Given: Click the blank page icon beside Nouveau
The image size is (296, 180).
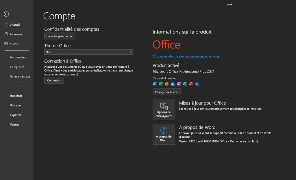Looking at the screenshot, I should click(6, 34).
